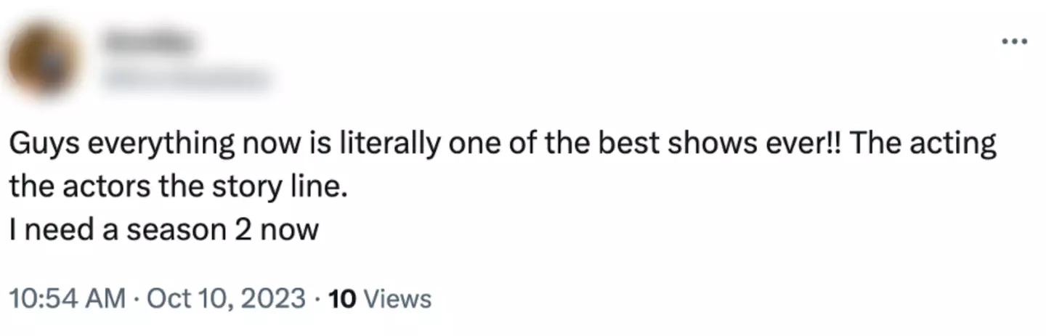Click the word "Views" in the footer
Screen dimensions: 1046x336
(x=396, y=298)
